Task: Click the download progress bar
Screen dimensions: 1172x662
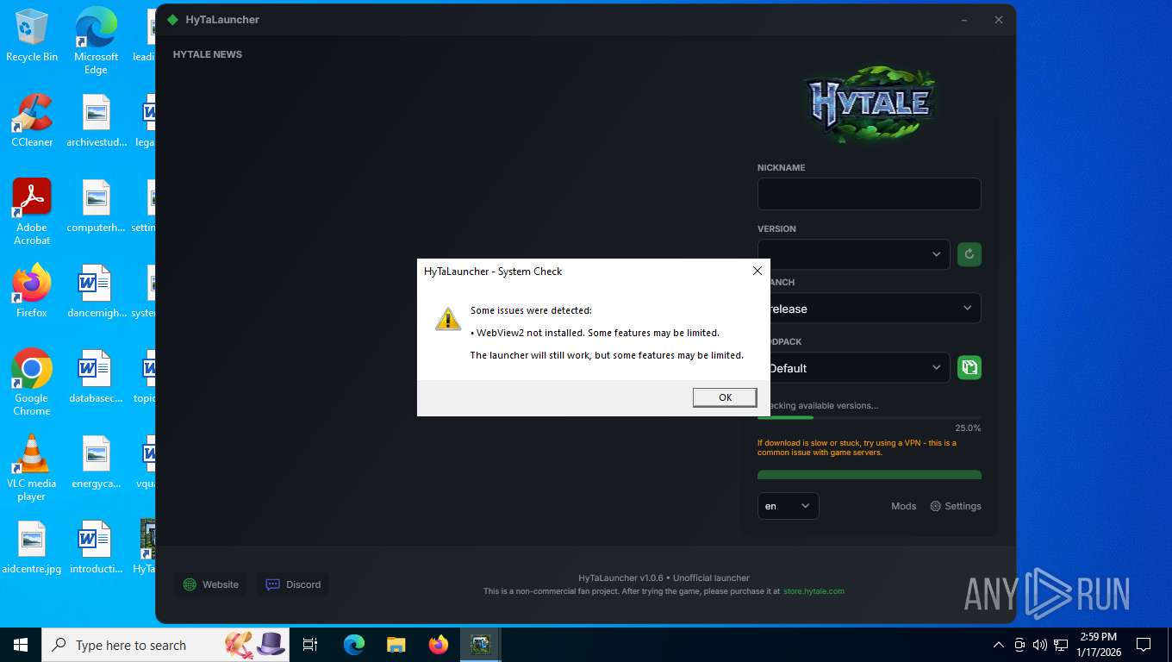Action: coord(869,418)
